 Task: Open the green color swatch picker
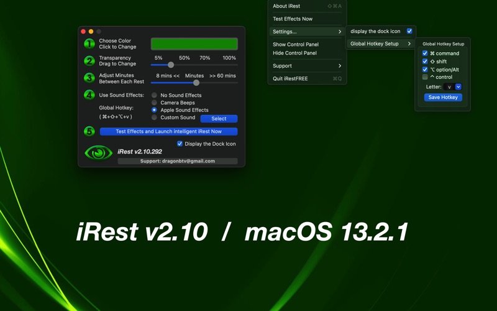point(194,44)
